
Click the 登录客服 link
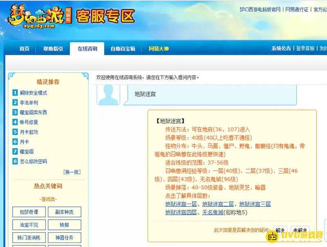pos(305,48)
